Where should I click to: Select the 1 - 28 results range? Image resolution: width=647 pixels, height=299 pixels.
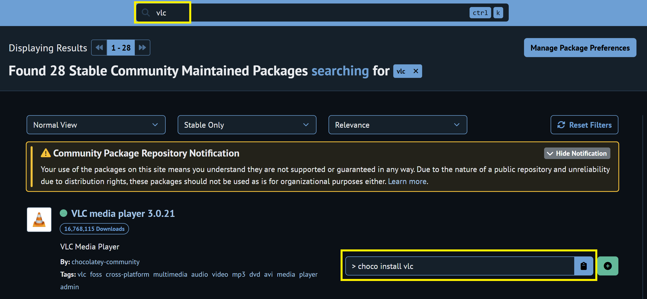pos(121,48)
